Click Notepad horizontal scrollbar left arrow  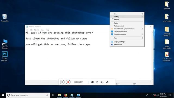coord(26,81)
